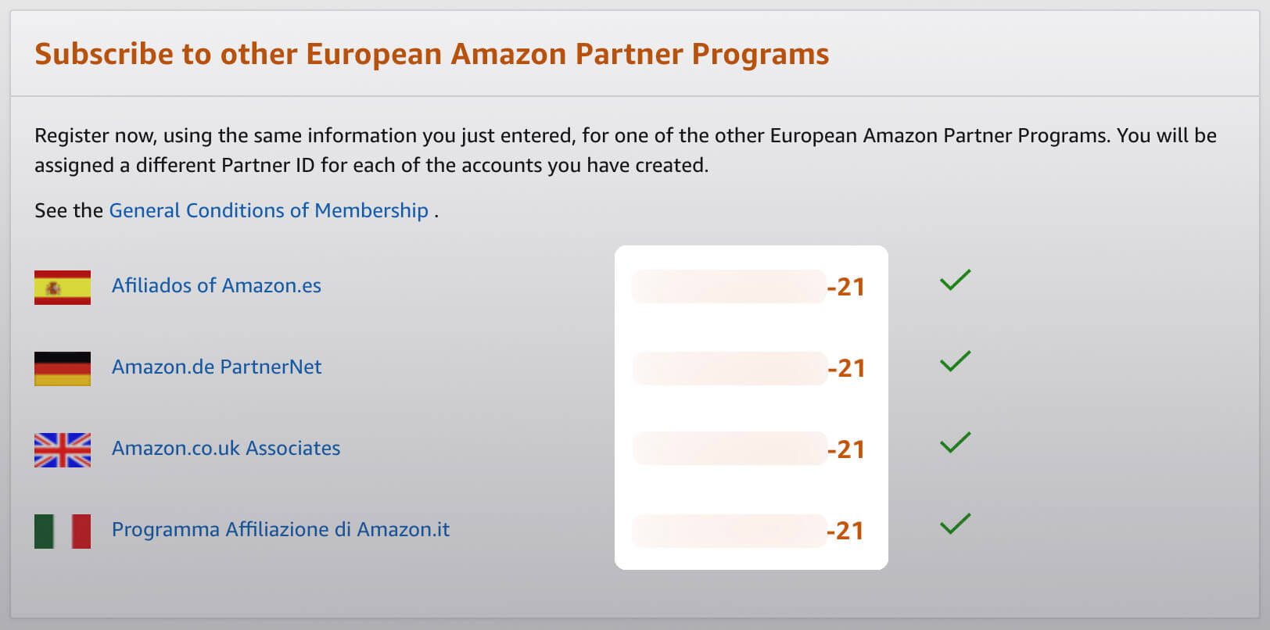Go to Amazon.co.uk Associates program

[226, 449]
